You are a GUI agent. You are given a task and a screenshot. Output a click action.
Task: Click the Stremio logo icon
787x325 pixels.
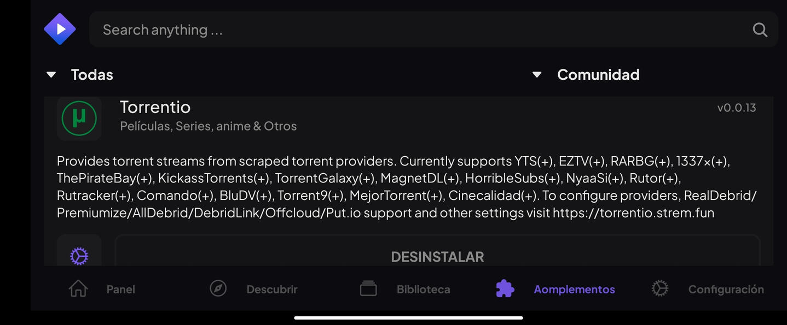point(60,29)
